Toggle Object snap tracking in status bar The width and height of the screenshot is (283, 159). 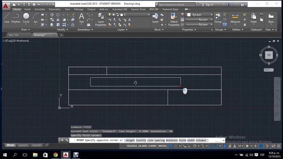(211, 146)
